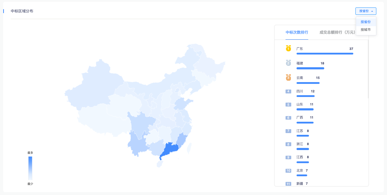Click the bronze third-place medal icon
Image resolution: width=387 pixels, height=195 pixels.
click(x=288, y=78)
